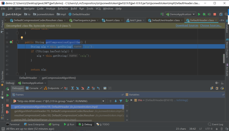
Task: Open the VCS menu
Action: click(x=98, y=9)
